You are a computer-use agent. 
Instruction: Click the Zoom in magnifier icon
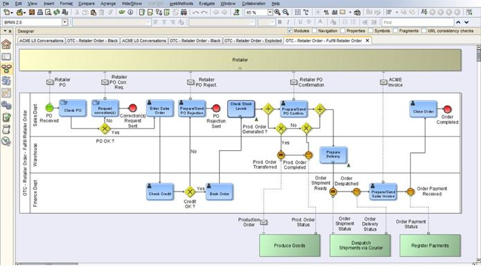(x=277, y=12)
